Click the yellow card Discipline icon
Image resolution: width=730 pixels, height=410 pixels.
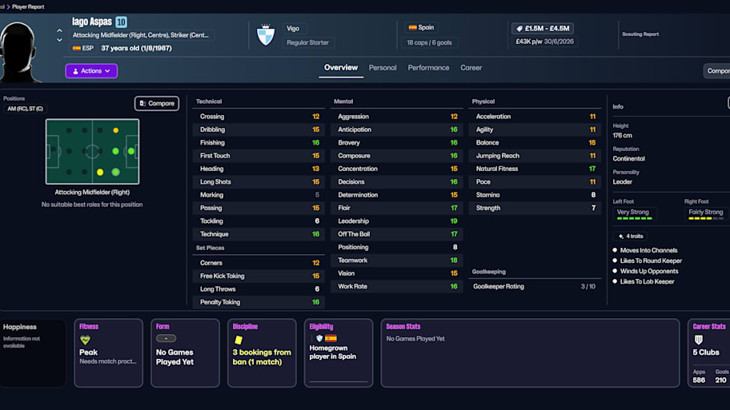(x=238, y=340)
